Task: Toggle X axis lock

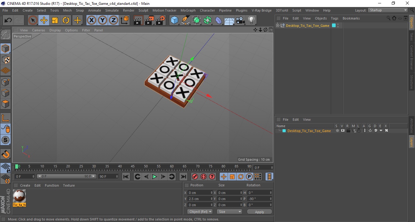Action: 91,20
